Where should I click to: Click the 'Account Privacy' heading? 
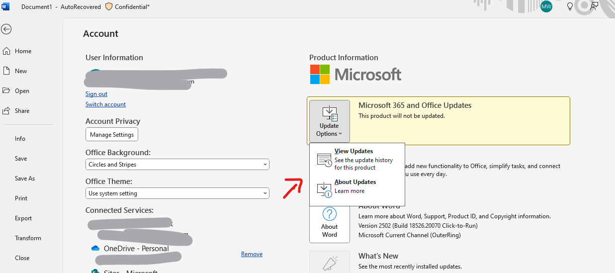113,121
